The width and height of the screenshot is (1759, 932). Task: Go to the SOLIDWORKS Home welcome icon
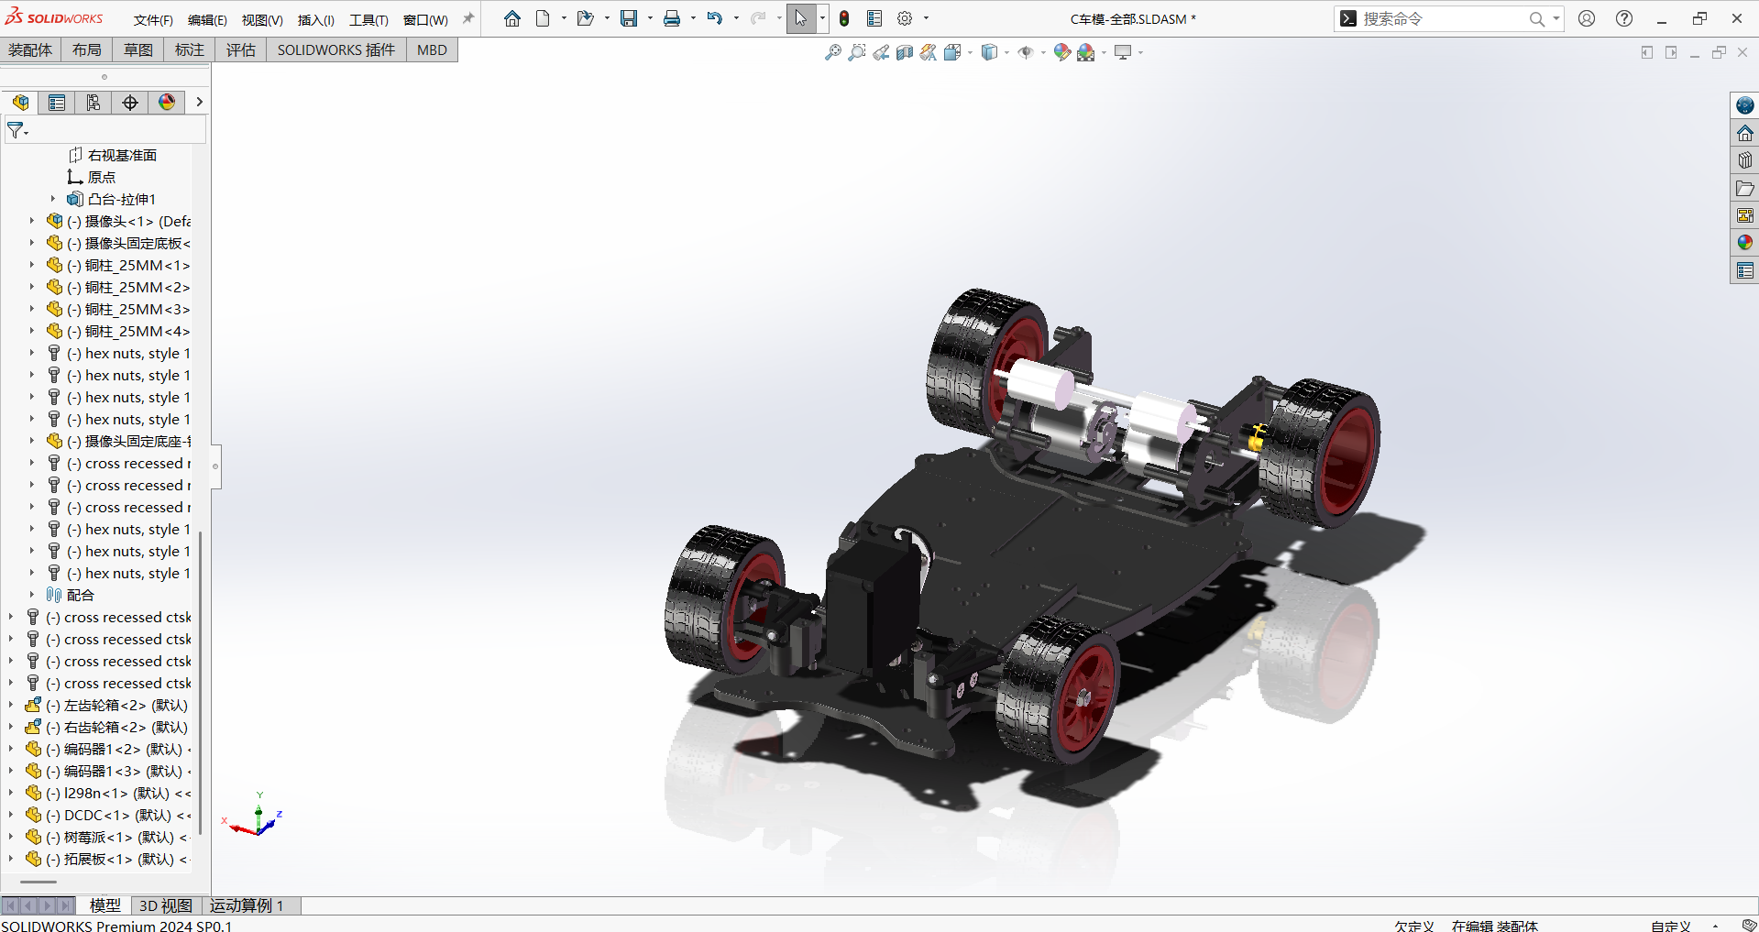(x=512, y=18)
